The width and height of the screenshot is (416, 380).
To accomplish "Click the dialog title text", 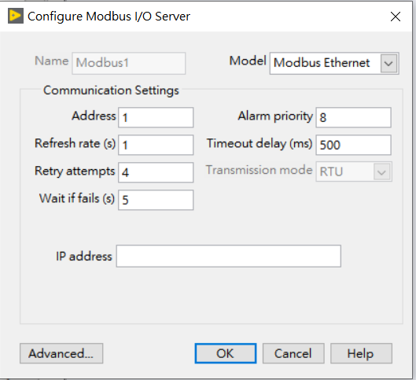I will click(109, 17).
